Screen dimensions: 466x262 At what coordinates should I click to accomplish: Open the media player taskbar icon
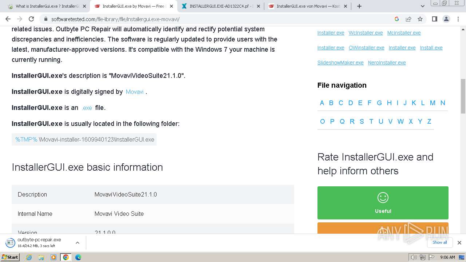[54, 257]
